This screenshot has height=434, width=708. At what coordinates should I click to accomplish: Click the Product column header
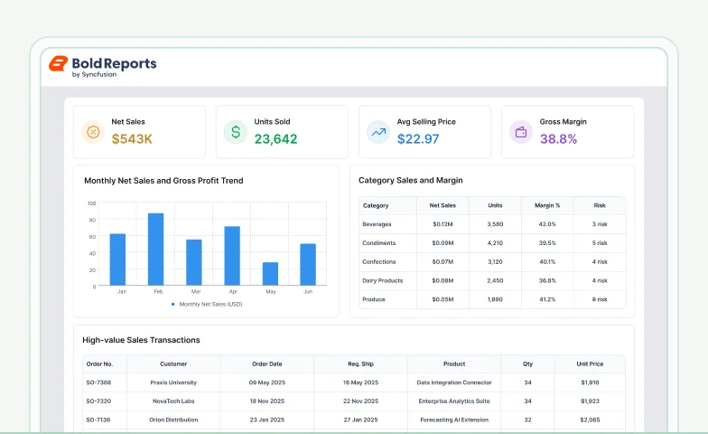pos(454,363)
